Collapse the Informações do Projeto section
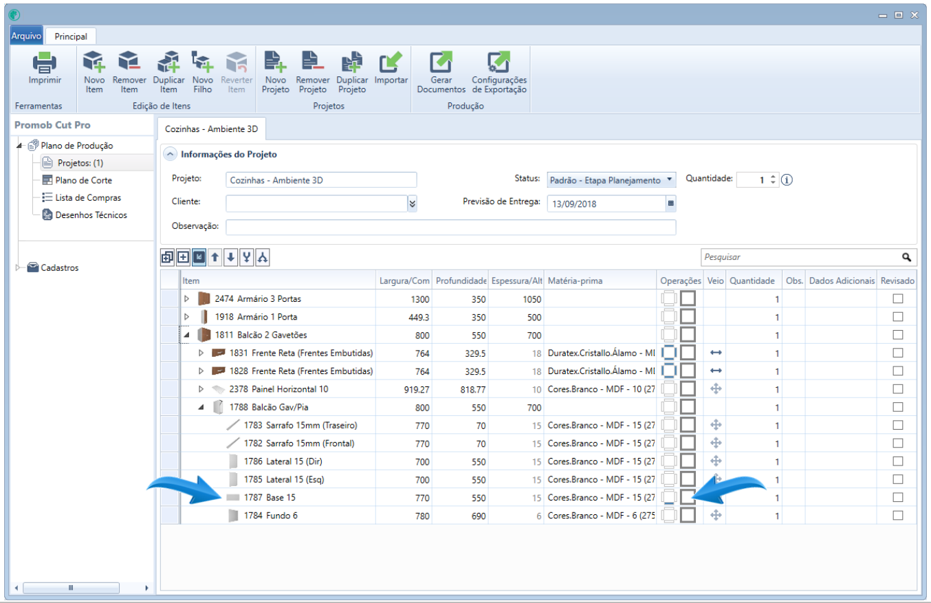931x603 pixels. tap(169, 155)
